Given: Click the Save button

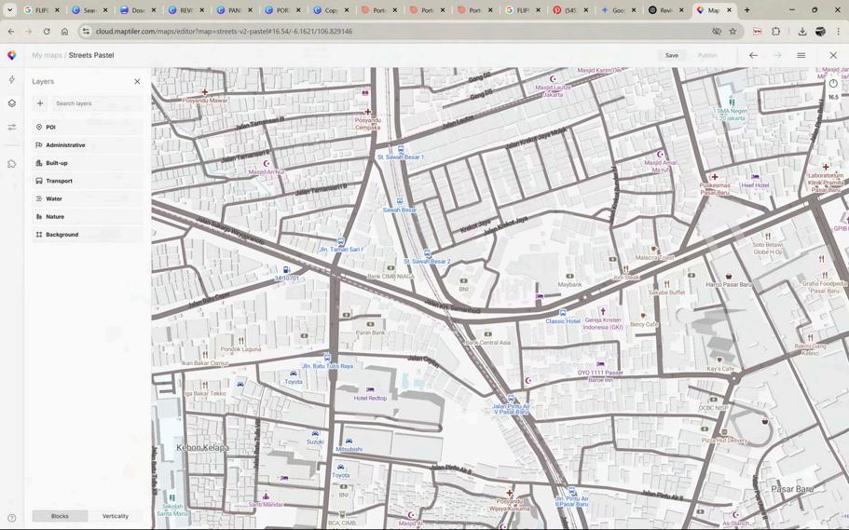Looking at the screenshot, I should tap(671, 55).
